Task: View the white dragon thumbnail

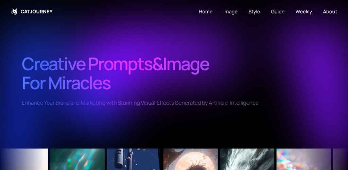Action: point(247,159)
